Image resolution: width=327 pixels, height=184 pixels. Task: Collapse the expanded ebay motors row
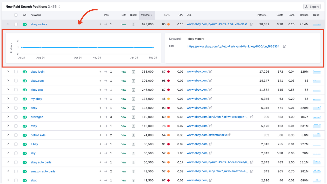pos(8,24)
